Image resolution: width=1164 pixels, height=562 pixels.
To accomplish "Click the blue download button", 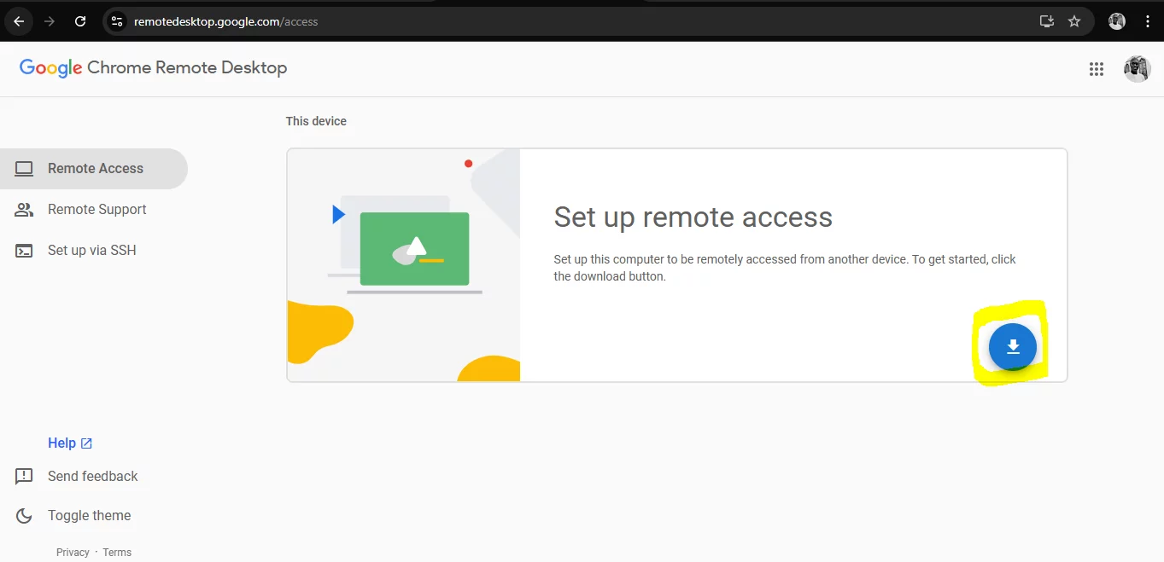I will coord(1013,346).
